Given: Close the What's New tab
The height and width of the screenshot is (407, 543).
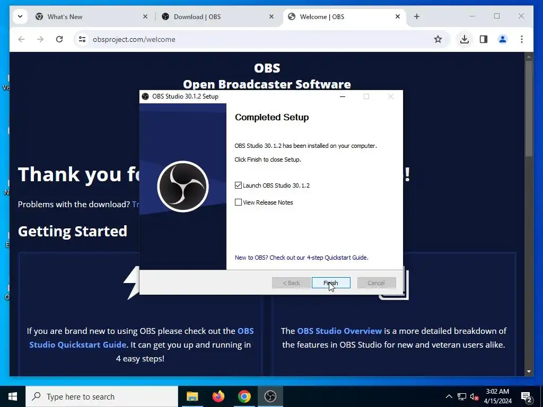Looking at the screenshot, I should pyautogui.click(x=145, y=16).
